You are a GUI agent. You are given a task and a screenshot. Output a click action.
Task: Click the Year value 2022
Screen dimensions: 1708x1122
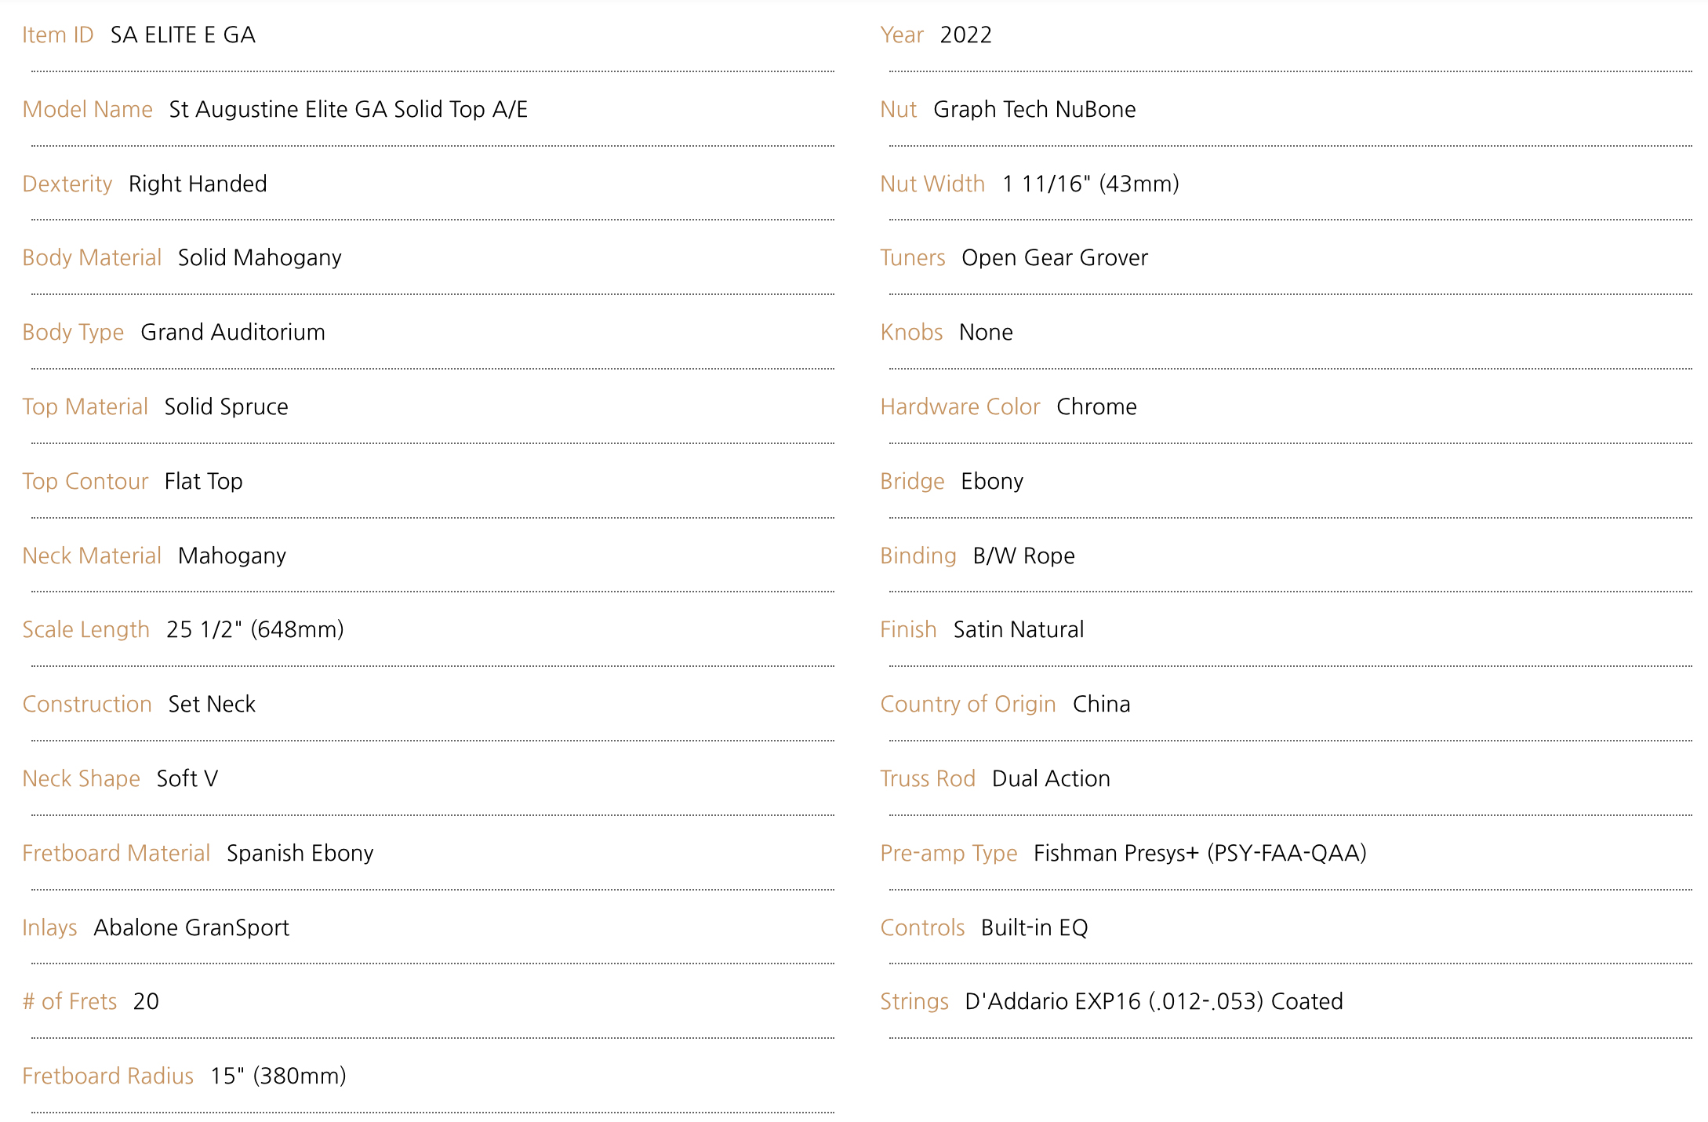click(965, 35)
